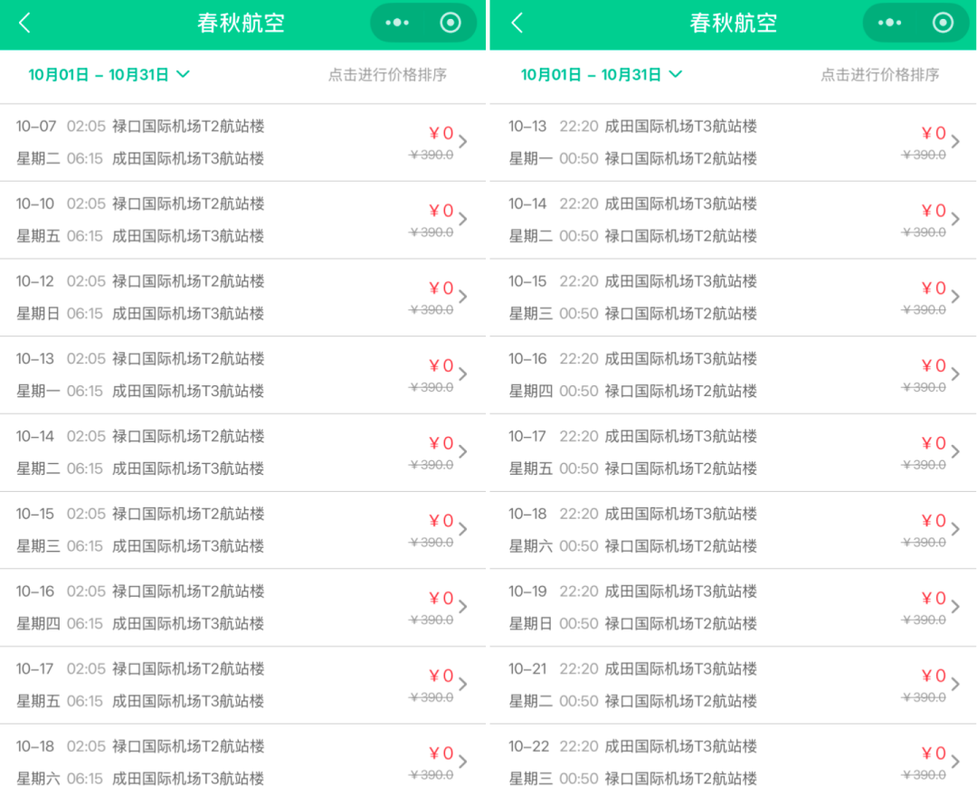977x795 pixels.
Task: Click 00:50 arrival time of 10-17 flight
Action: 579,468
